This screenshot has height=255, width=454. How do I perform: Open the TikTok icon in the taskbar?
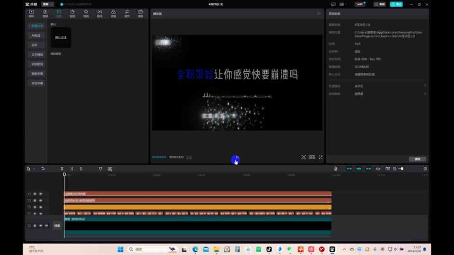pos(269,249)
